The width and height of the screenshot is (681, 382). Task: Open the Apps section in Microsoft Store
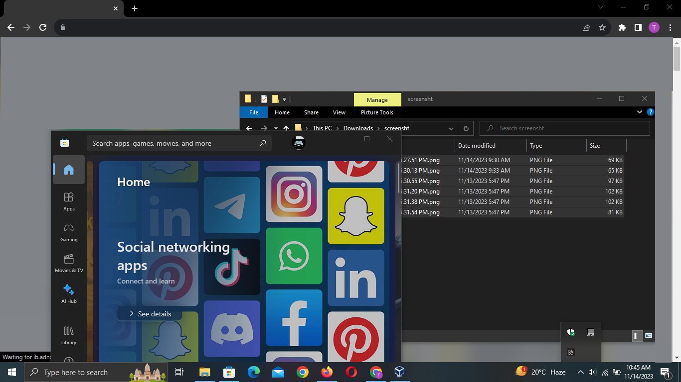coord(69,201)
